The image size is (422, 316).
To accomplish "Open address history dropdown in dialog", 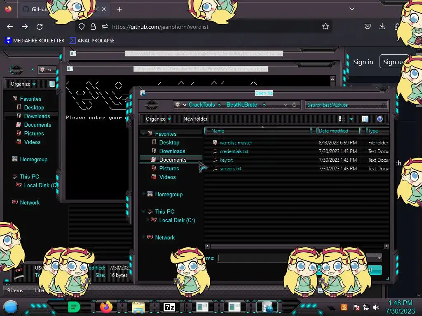I will click(285, 105).
